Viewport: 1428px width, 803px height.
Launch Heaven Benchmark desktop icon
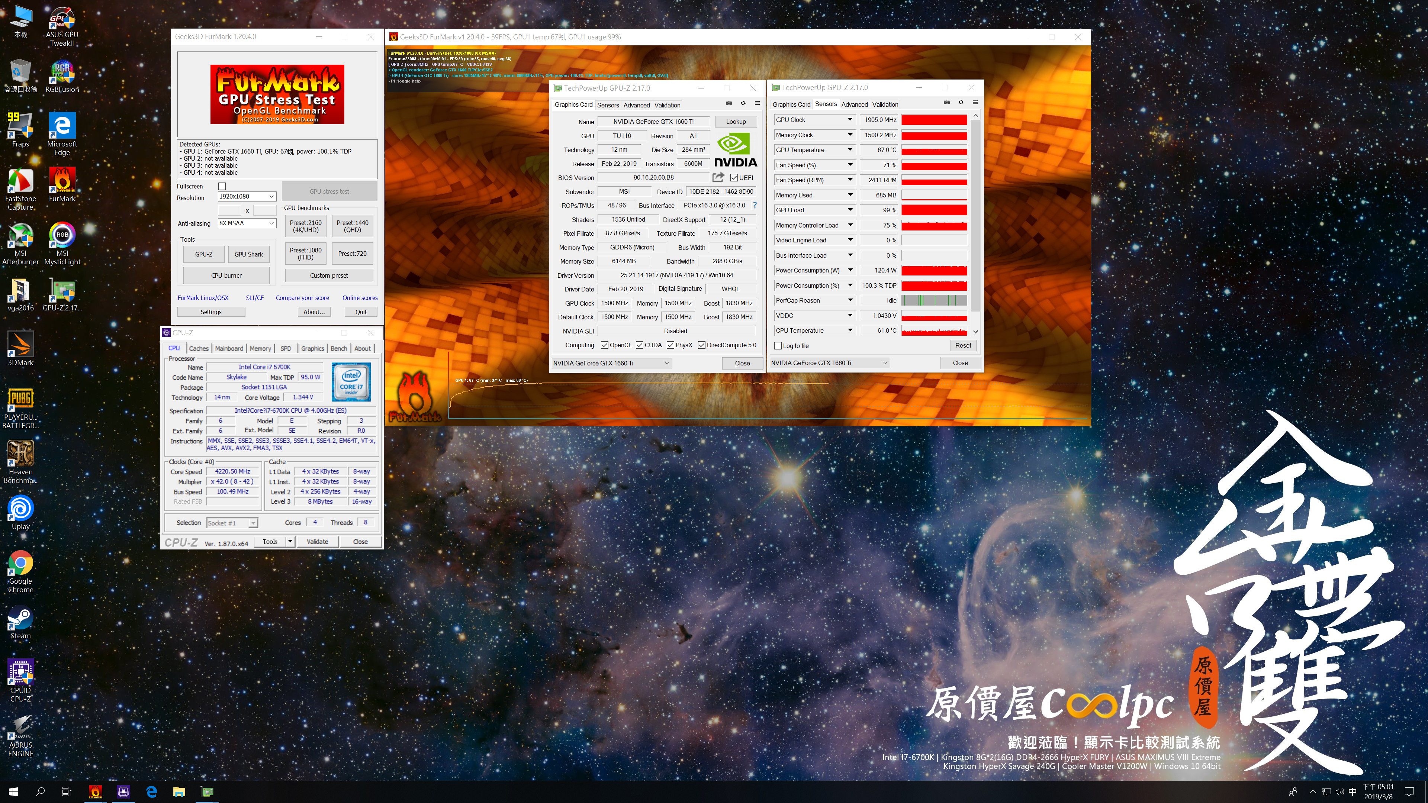20,462
